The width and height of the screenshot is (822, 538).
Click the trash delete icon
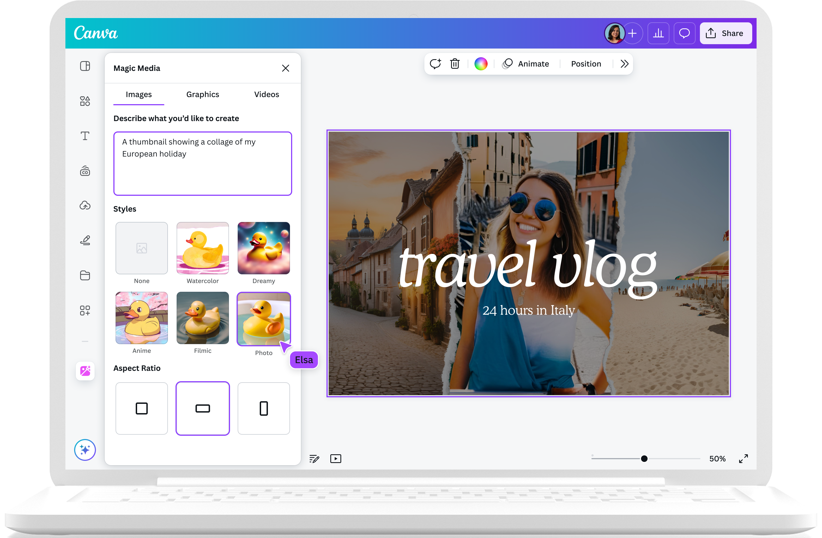455,64
